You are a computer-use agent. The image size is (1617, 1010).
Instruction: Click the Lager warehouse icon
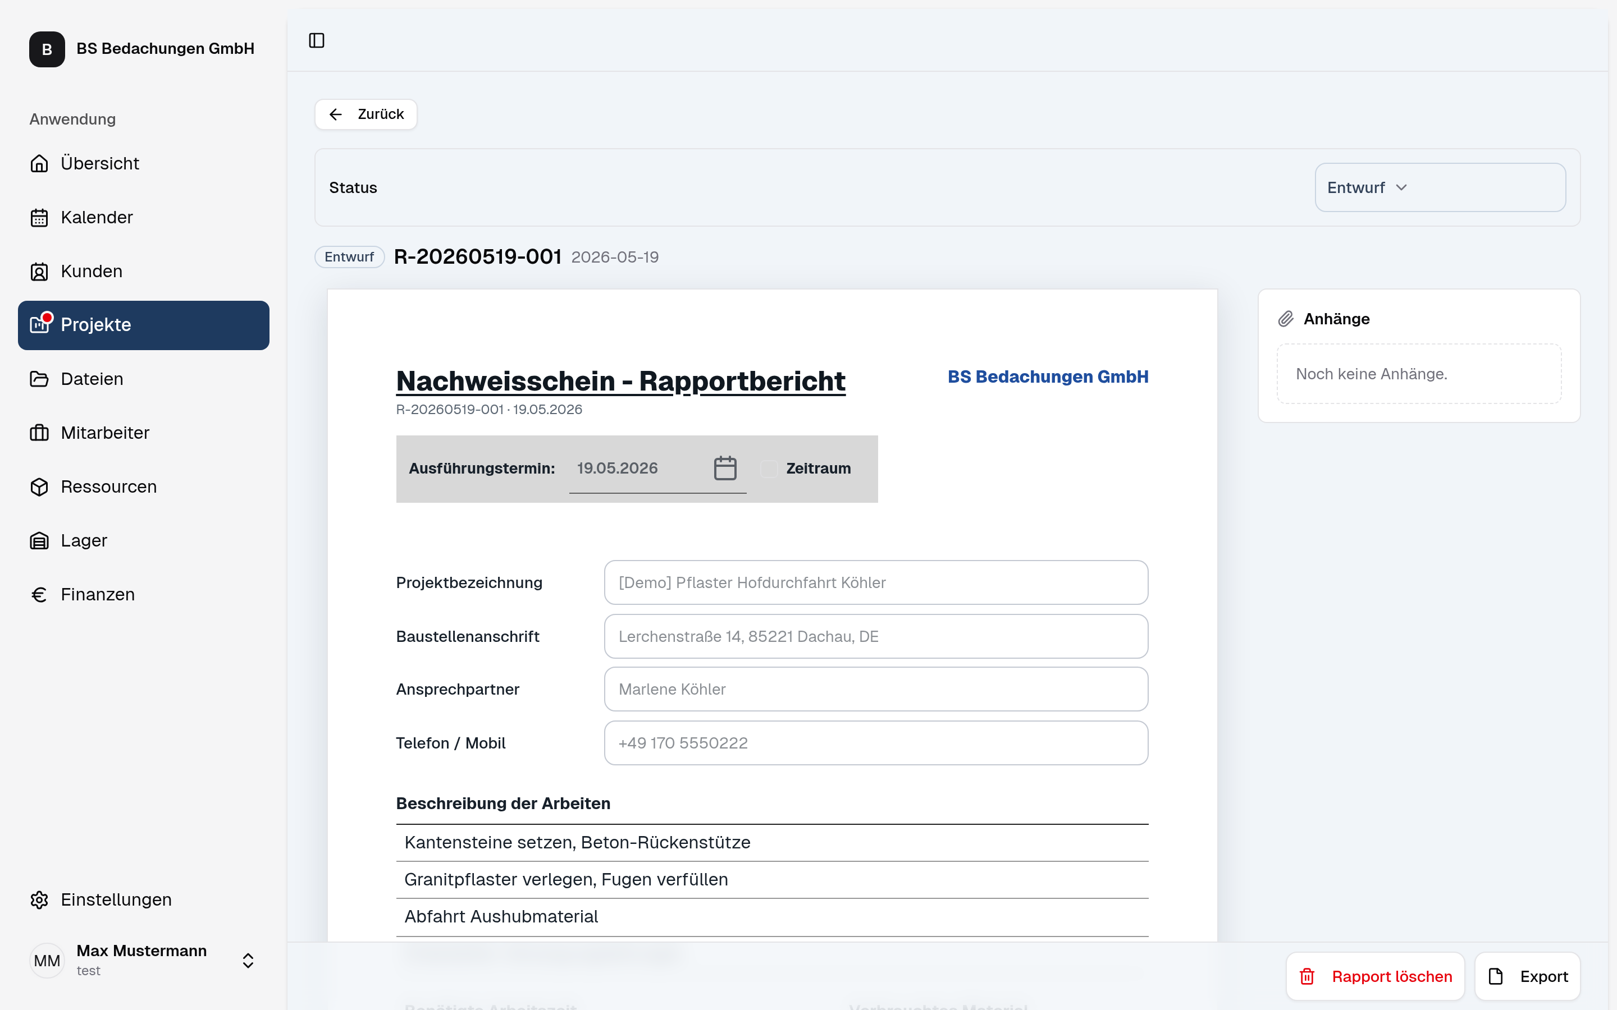[x=39, y=540]
